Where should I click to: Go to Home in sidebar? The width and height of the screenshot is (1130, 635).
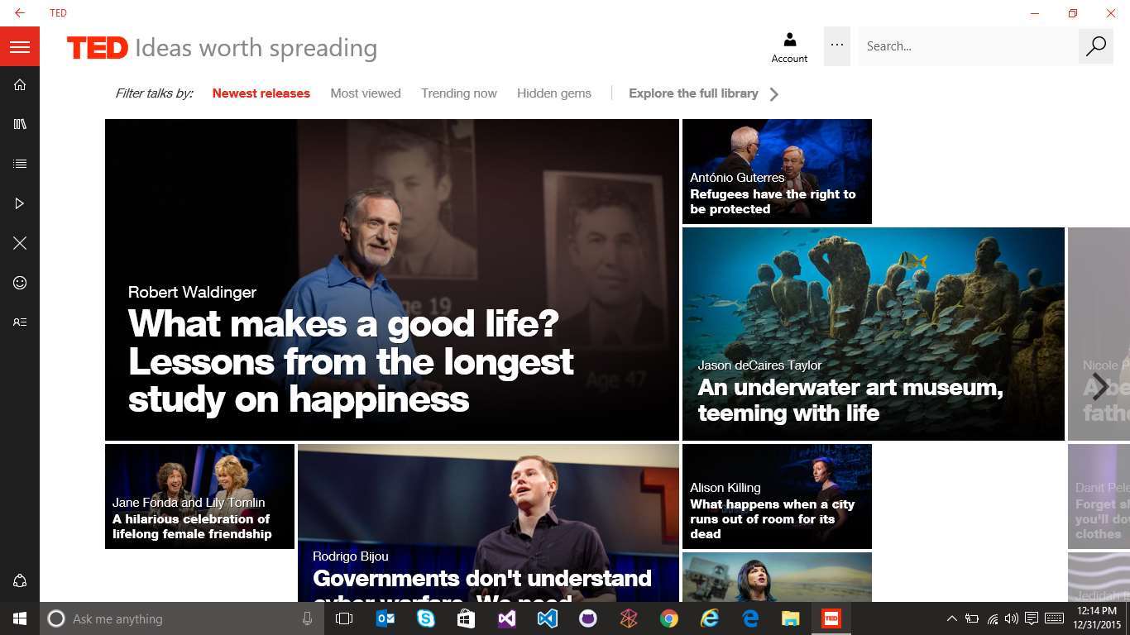tap(20, 84)
